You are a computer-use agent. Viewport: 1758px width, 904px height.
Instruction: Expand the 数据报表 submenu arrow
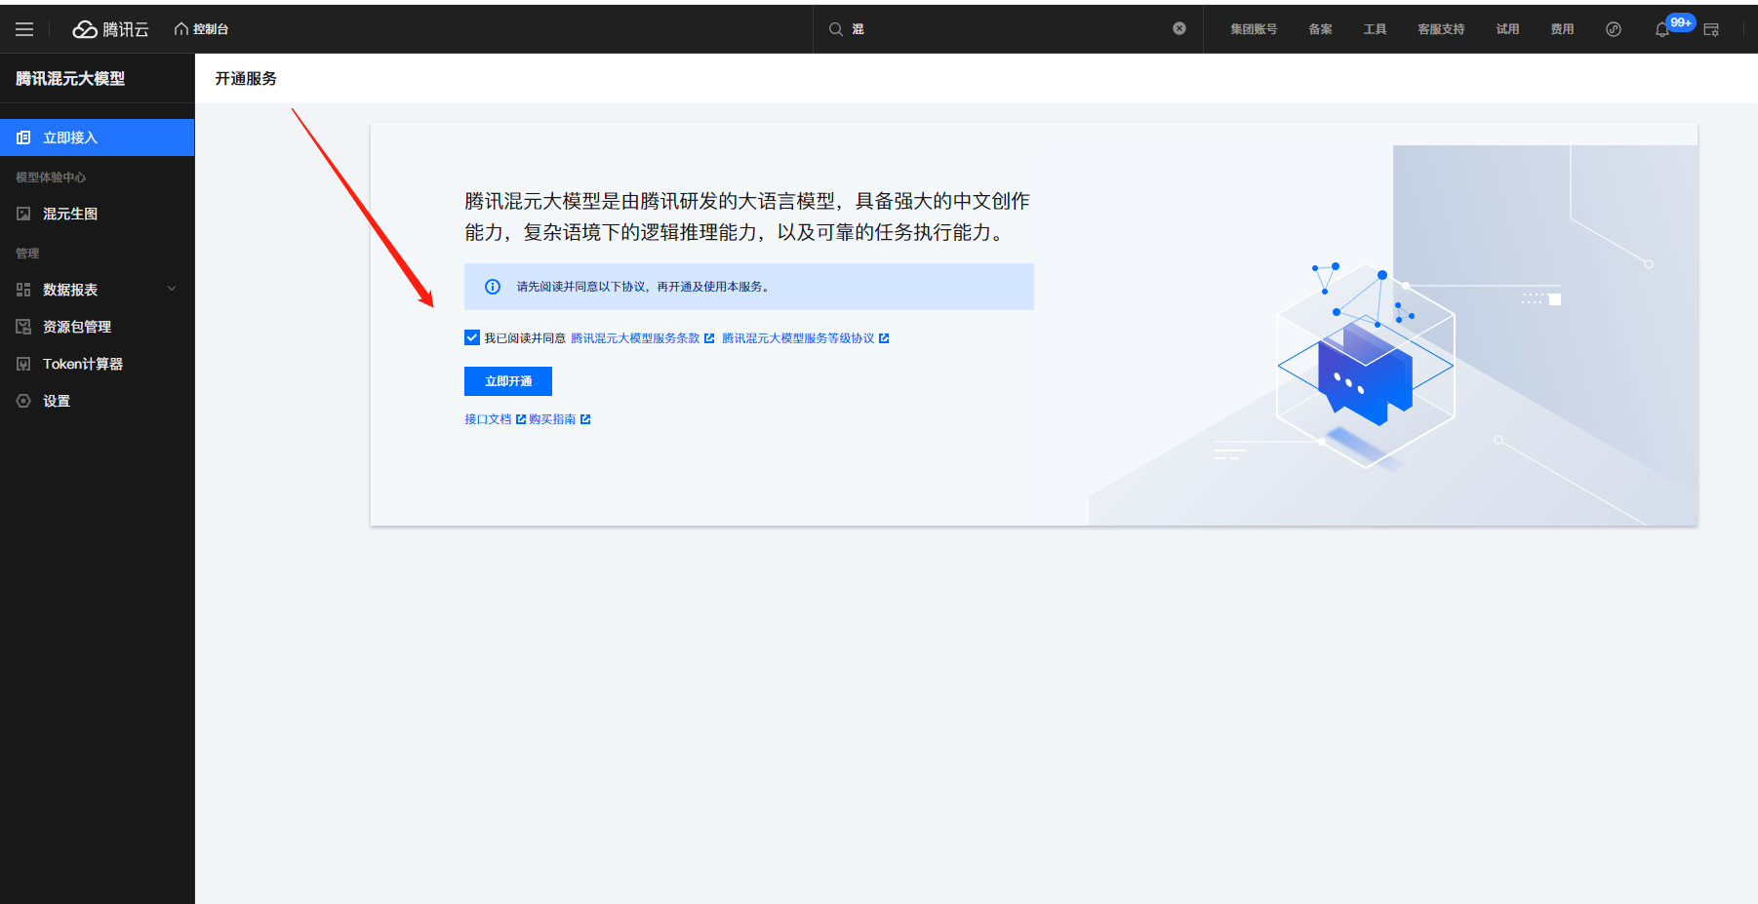172,289
